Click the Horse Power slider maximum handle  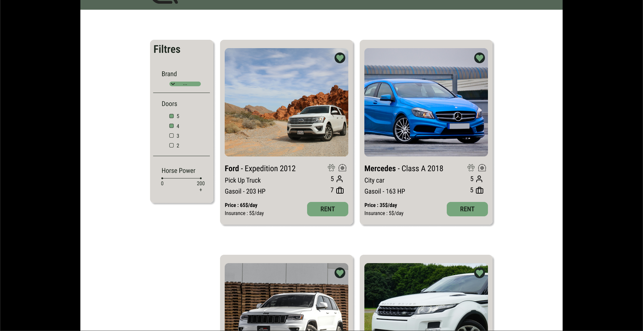click(x=201, y=178)
